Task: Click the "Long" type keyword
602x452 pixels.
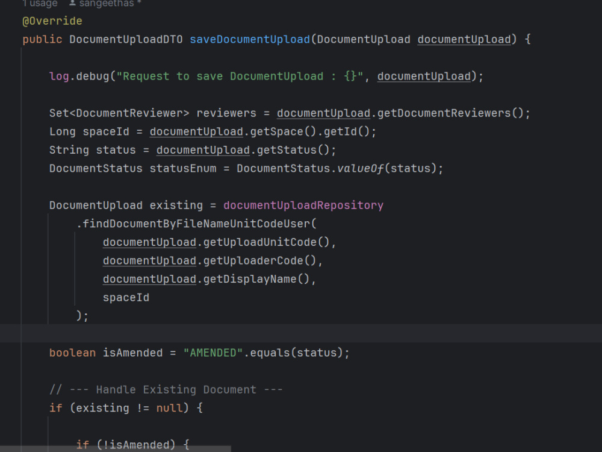Action: [x=62, y=131]
